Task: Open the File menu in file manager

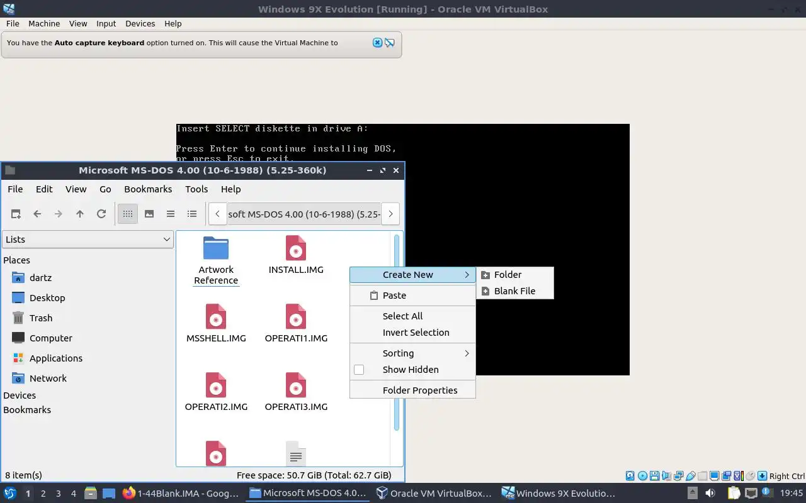Action: coord(15,189)
